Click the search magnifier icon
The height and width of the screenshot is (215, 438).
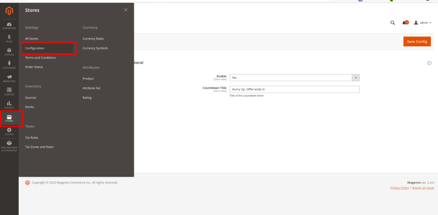pyautogui.click(x=393, y=23)
